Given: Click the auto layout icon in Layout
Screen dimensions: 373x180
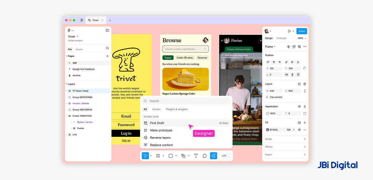Looking at the screenshot, I should [x=305, y=84].
